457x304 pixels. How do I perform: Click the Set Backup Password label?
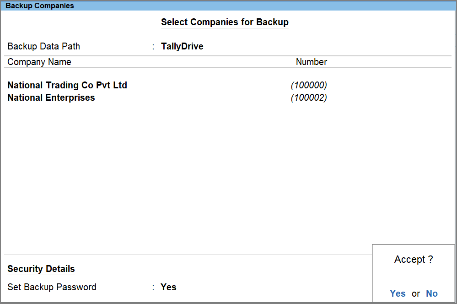click(52, 287)
